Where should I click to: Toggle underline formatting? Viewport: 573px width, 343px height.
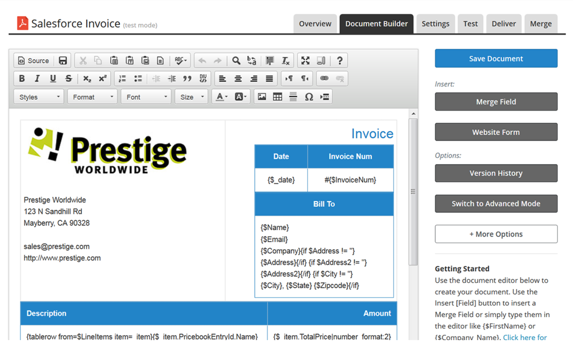click(53, 79)
